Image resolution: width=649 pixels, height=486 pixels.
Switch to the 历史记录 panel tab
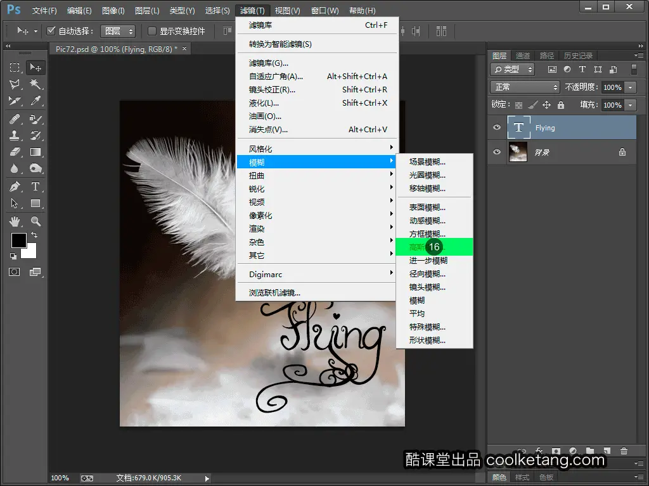tap(578, 56)
